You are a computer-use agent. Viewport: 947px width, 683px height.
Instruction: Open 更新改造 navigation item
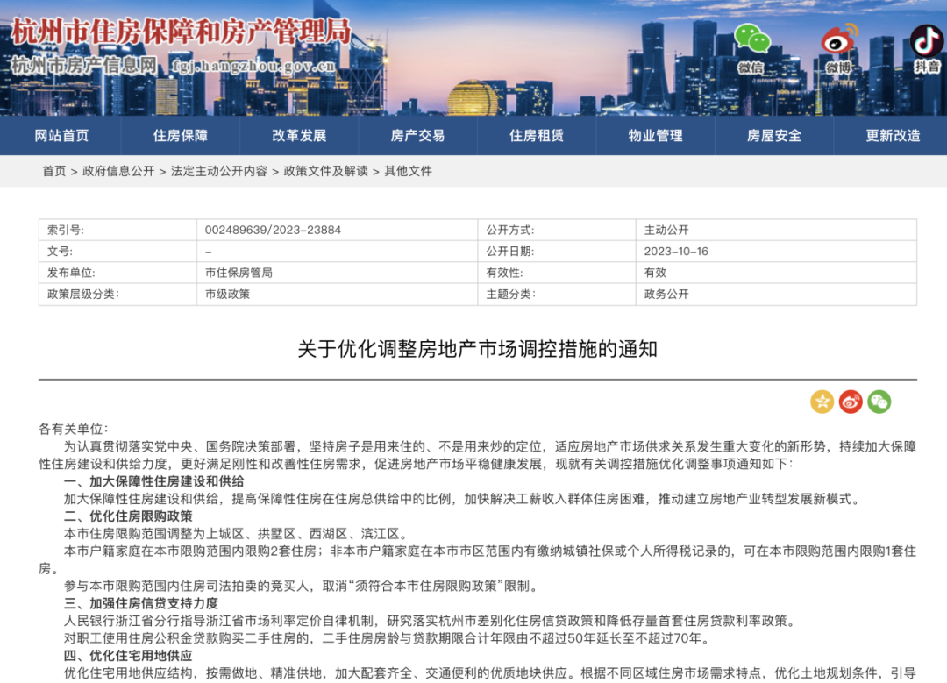pyautogui.click(x=894, y=136)
